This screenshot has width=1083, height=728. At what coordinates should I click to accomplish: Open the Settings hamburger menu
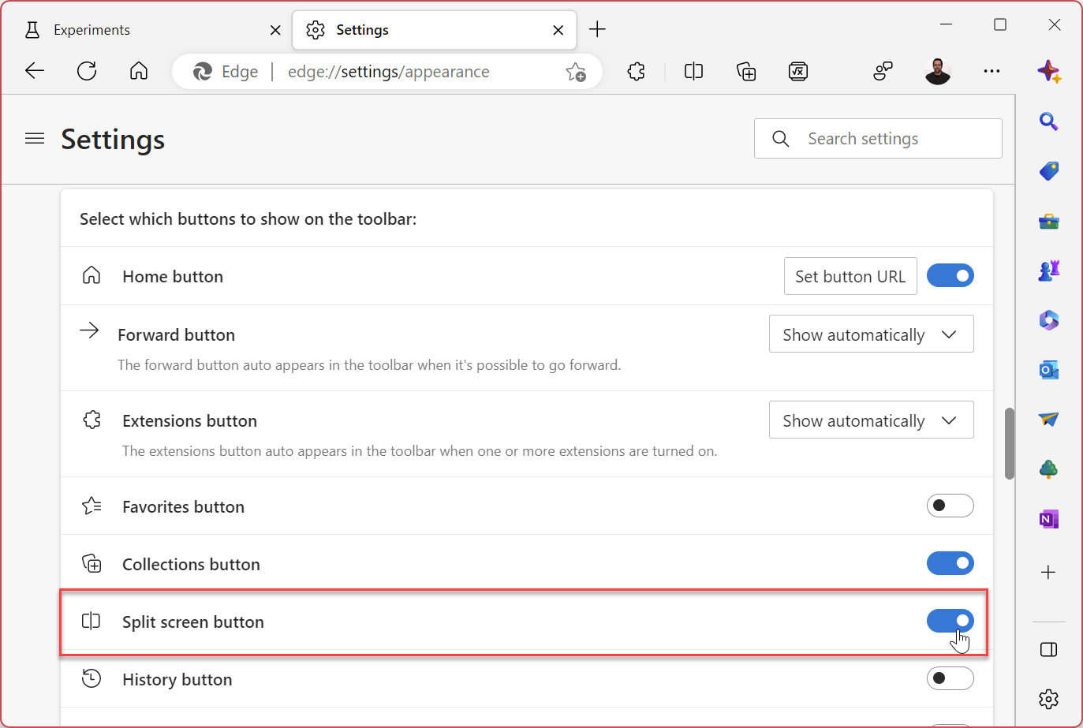point(35,138)
